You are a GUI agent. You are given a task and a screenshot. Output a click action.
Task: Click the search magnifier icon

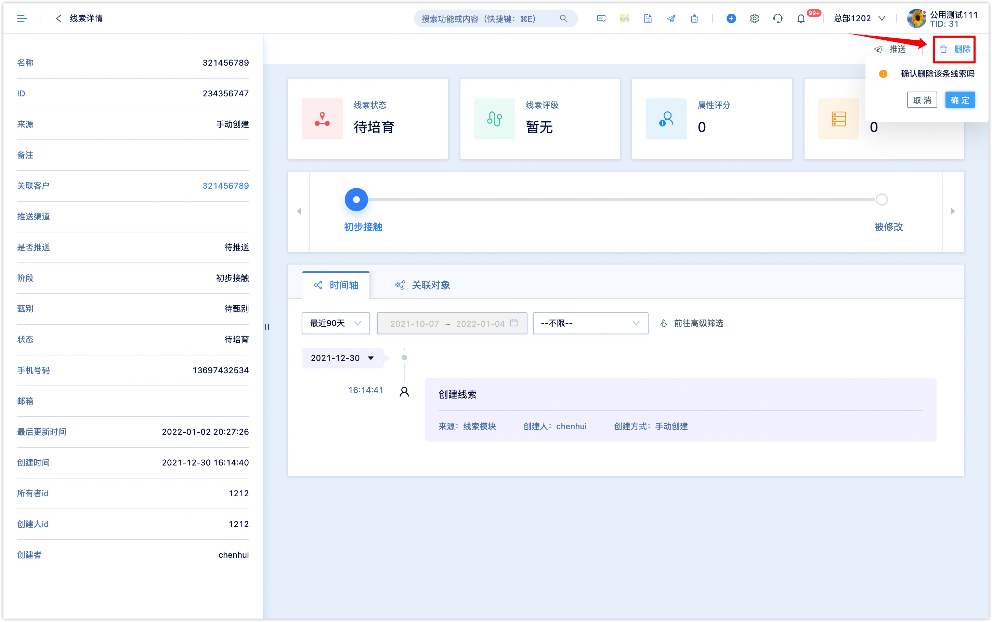coord(563,18)
